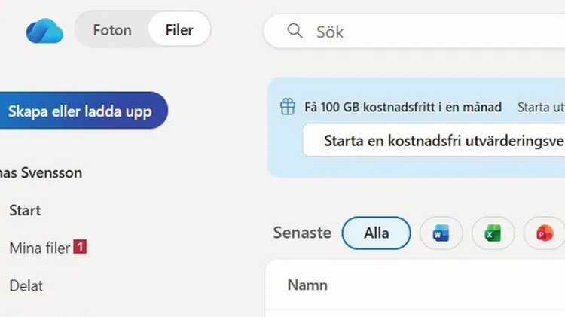Click the magnifying glass search icon
The image size is (565, 317).
click(x=295, y=31)
